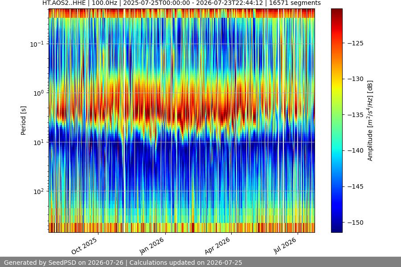401x267 pixels.
Task: Click the −135 colorbar tick label
Action: click(x=356, y=115)
